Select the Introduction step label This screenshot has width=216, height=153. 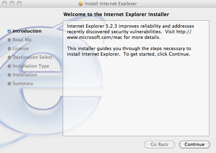tap(27, 31)
